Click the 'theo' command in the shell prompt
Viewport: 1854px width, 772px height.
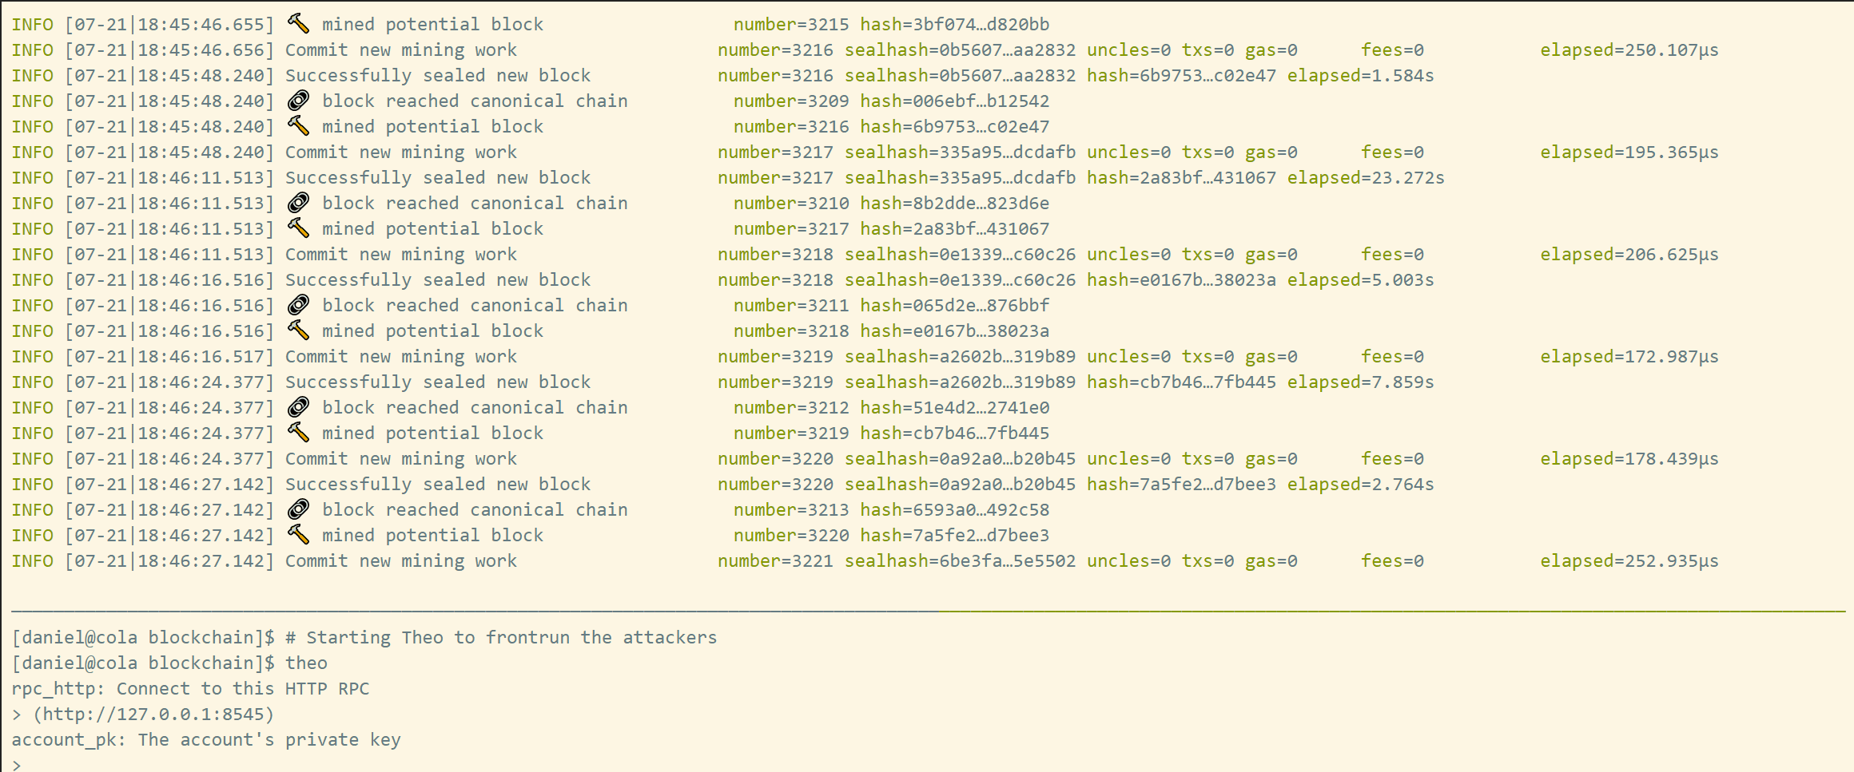tap(306, 663)
